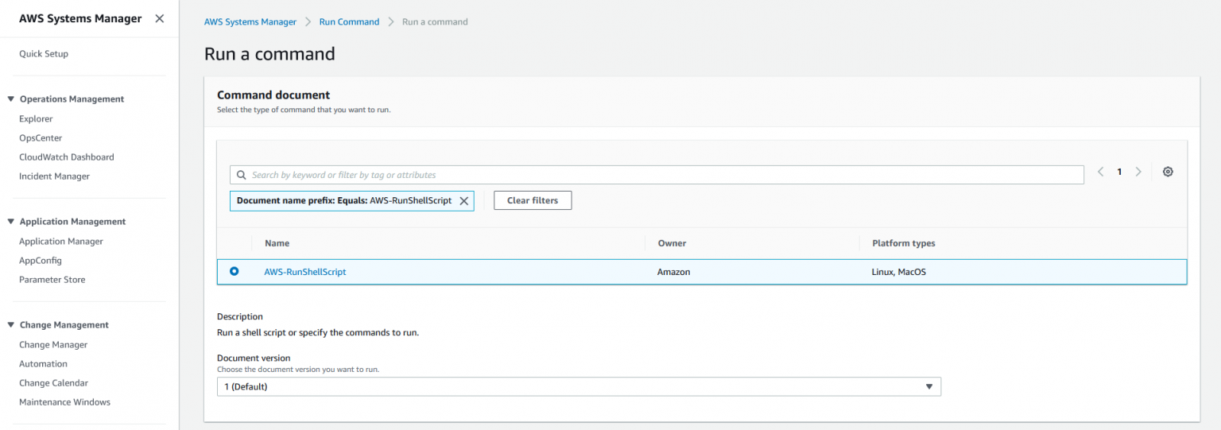This screenshot has width=1221, height=430.
Task: Open table preferences gear icon
Action: coord(1167,172)
